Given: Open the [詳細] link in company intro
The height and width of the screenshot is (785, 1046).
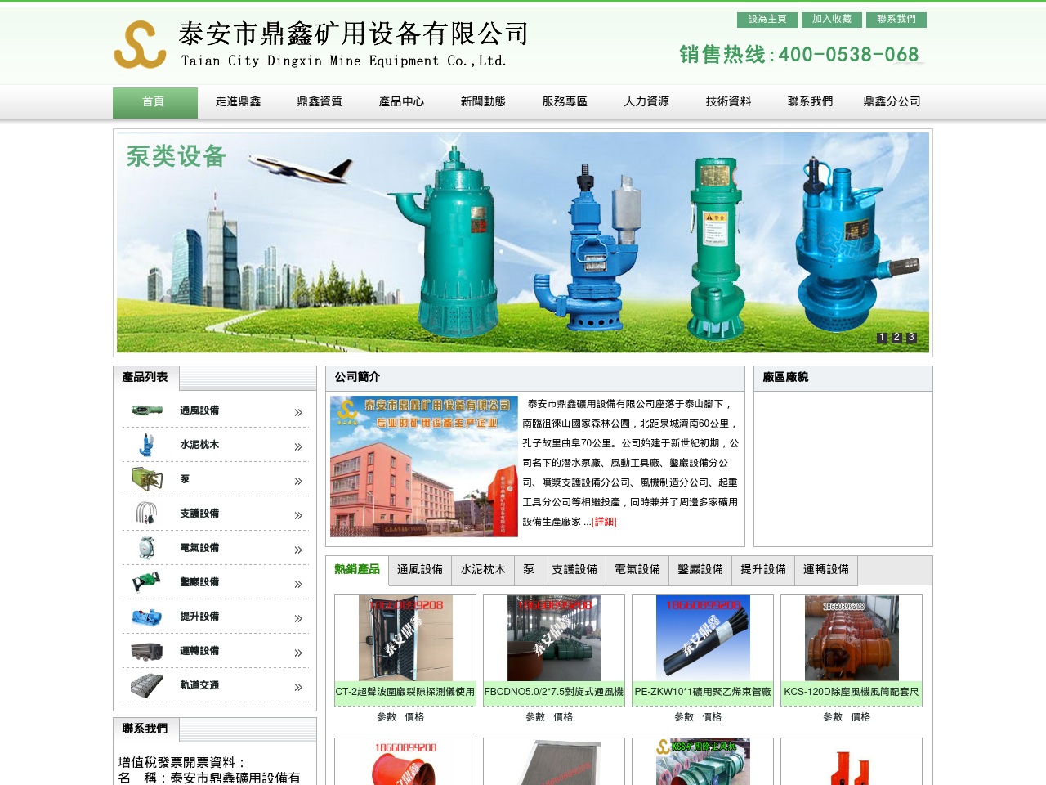Looking at the screenshot, I should click(604, 522).
